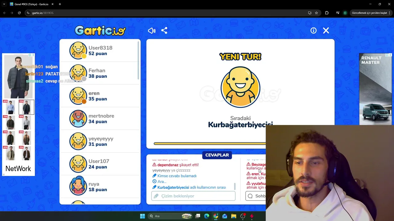The height and width of the screenshot is (221, 394).
Task: Click 'yeyeyeyyy ya çizzzzzz' chat line
Action: coord(171,170)
